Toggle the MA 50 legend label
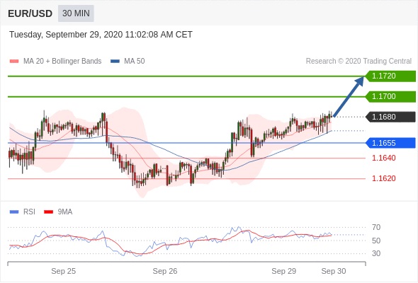 [x=135, y=62]
